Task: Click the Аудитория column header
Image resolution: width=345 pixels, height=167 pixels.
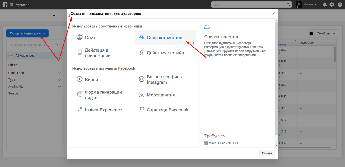Action: pyautogui.click(x=307, y=42)
